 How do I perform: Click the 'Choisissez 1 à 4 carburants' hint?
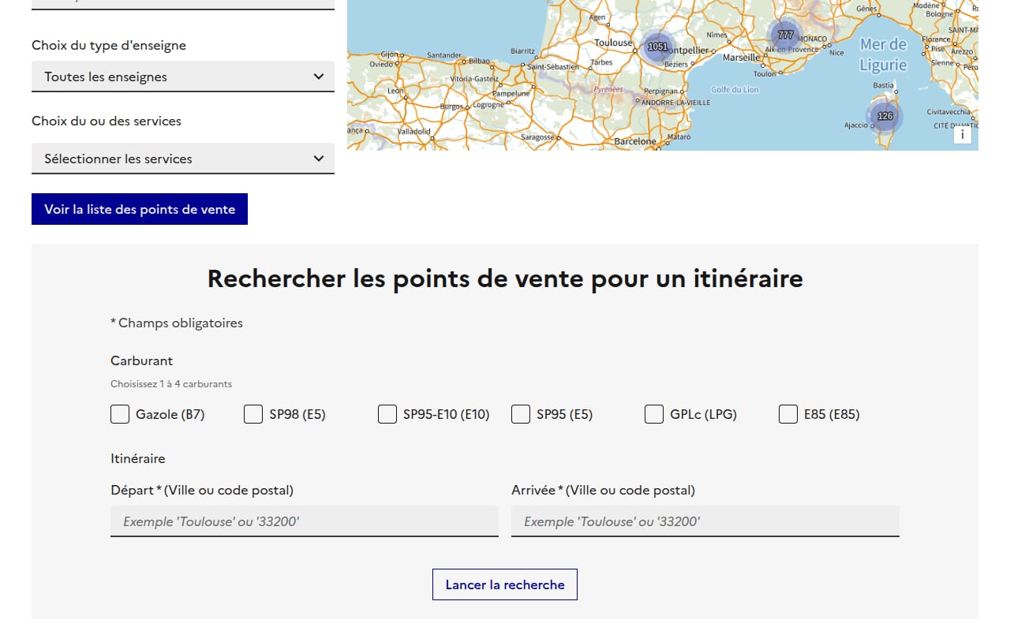[x=171, y=384]
